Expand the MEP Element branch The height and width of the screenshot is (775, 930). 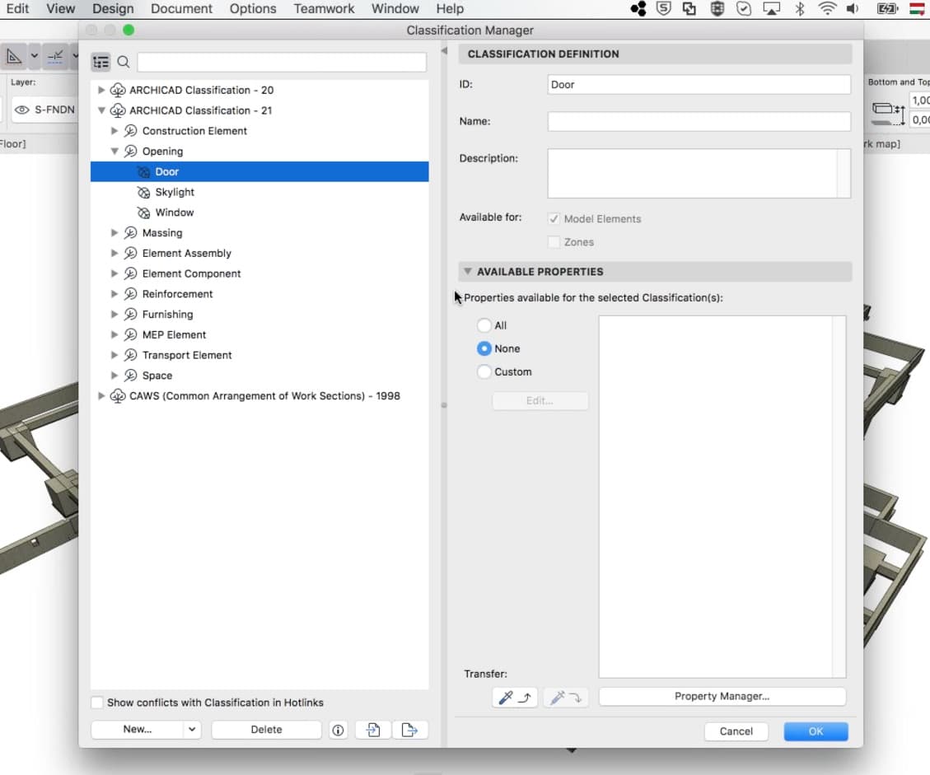[x=114, y=335]
